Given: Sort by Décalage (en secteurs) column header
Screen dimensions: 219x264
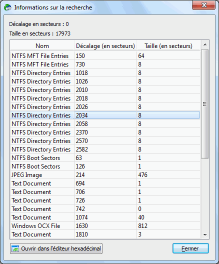Looking at the screenshot, I should point(105,46).
